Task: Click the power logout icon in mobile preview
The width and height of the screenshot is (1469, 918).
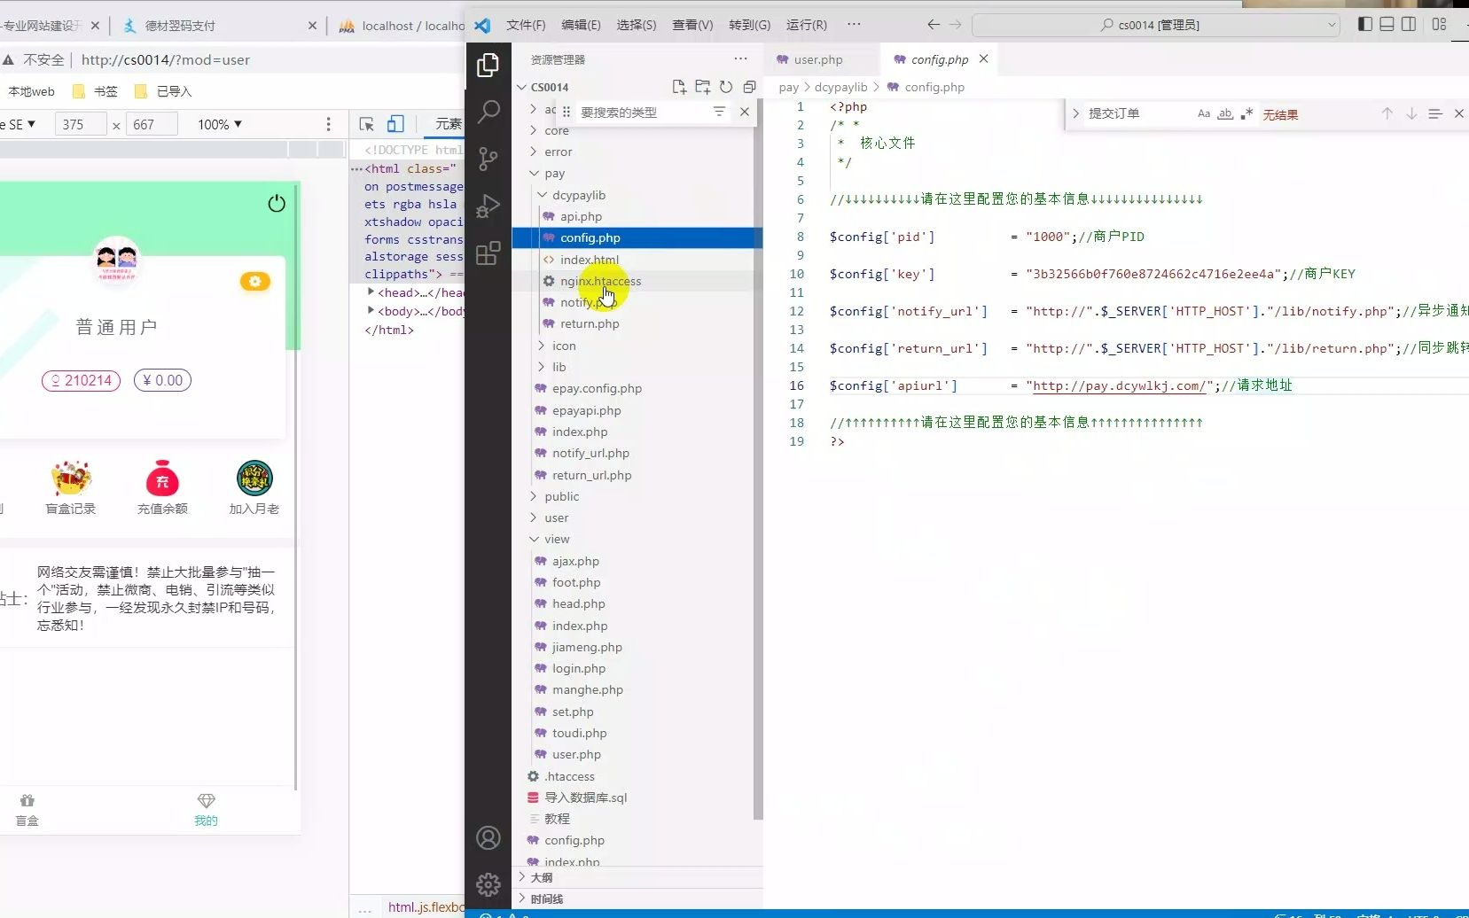Action: pyautogui.click(x=277, y=203)
